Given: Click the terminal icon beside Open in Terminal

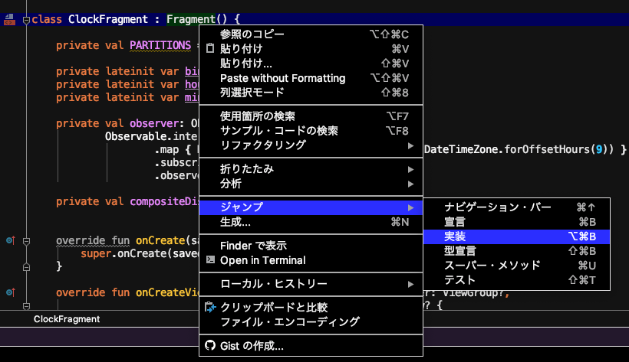Looking at the screenshot, I should tap(210, 259).
